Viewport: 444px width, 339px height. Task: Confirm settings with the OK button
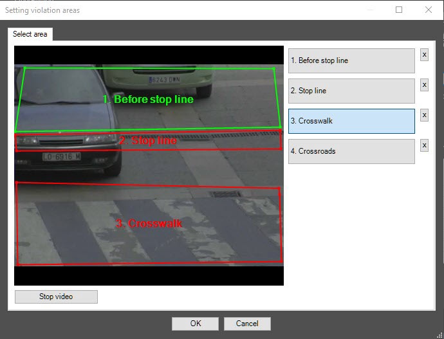tap(195, 324)
